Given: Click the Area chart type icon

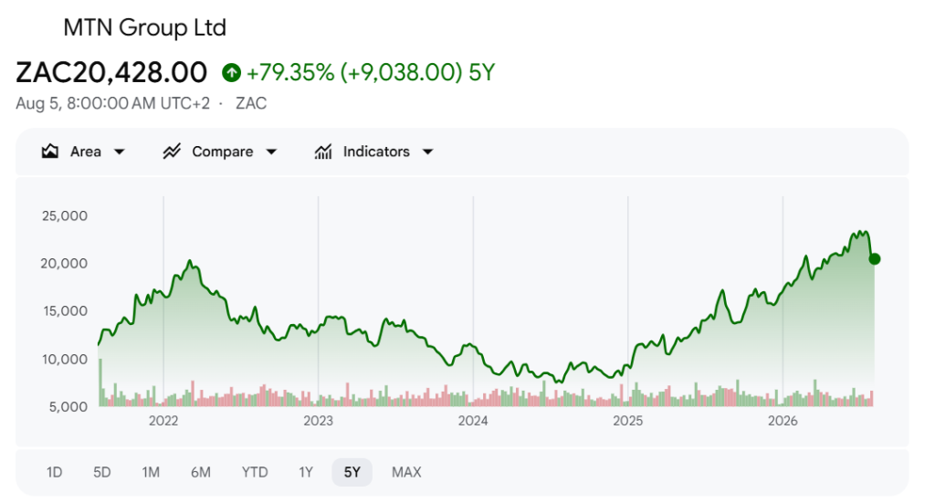Looking at the screenshot, I should tap(50, 152).
